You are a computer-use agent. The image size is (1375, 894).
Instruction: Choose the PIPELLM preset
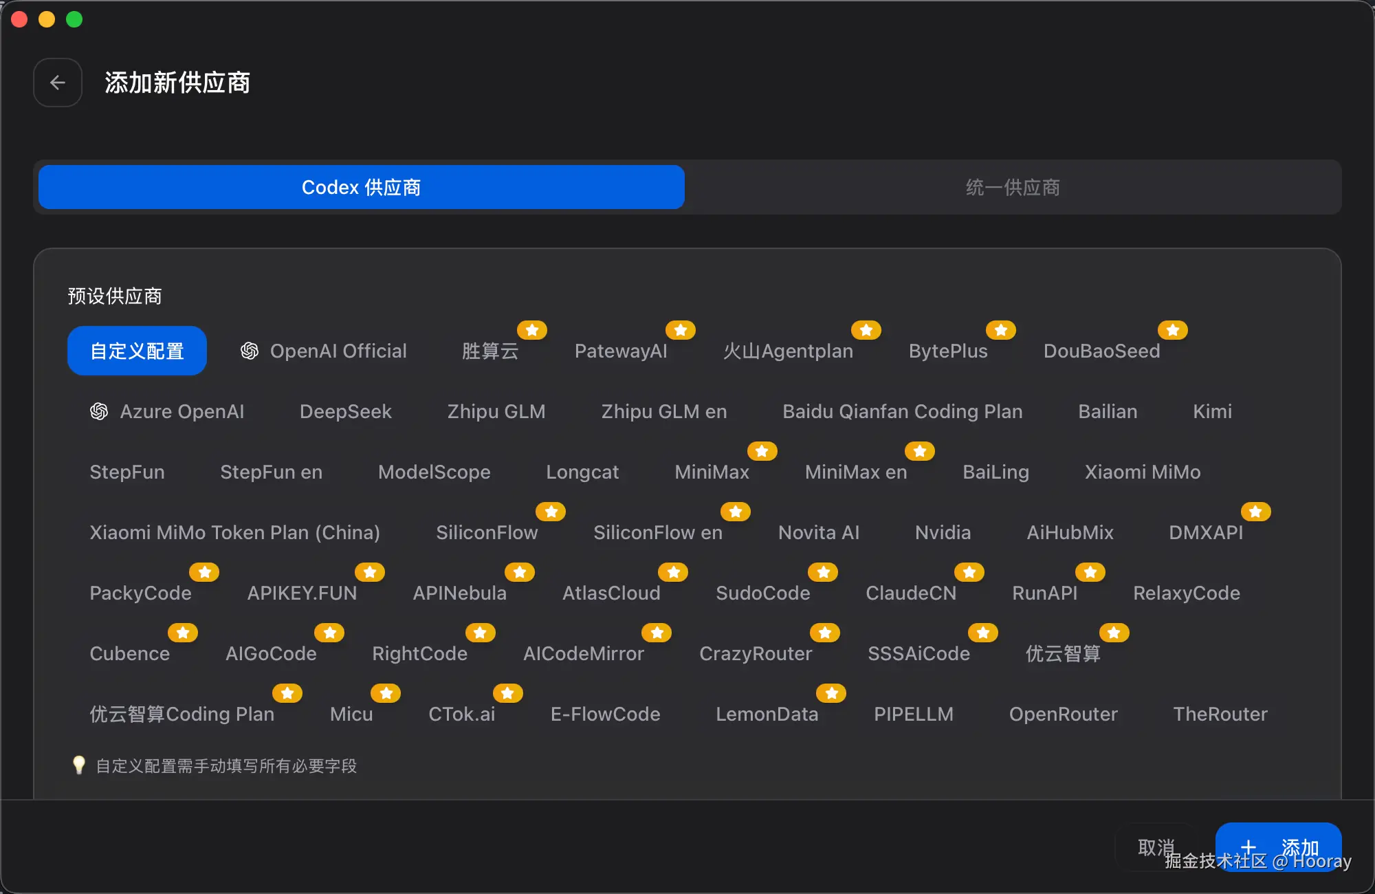tap(914, 714)
